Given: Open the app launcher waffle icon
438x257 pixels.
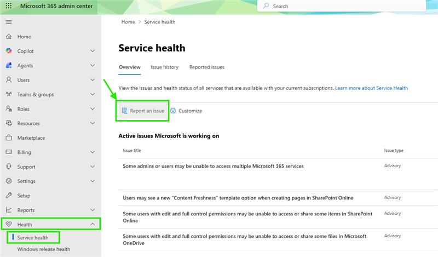Looking at the screenshot, I should 9,6.
